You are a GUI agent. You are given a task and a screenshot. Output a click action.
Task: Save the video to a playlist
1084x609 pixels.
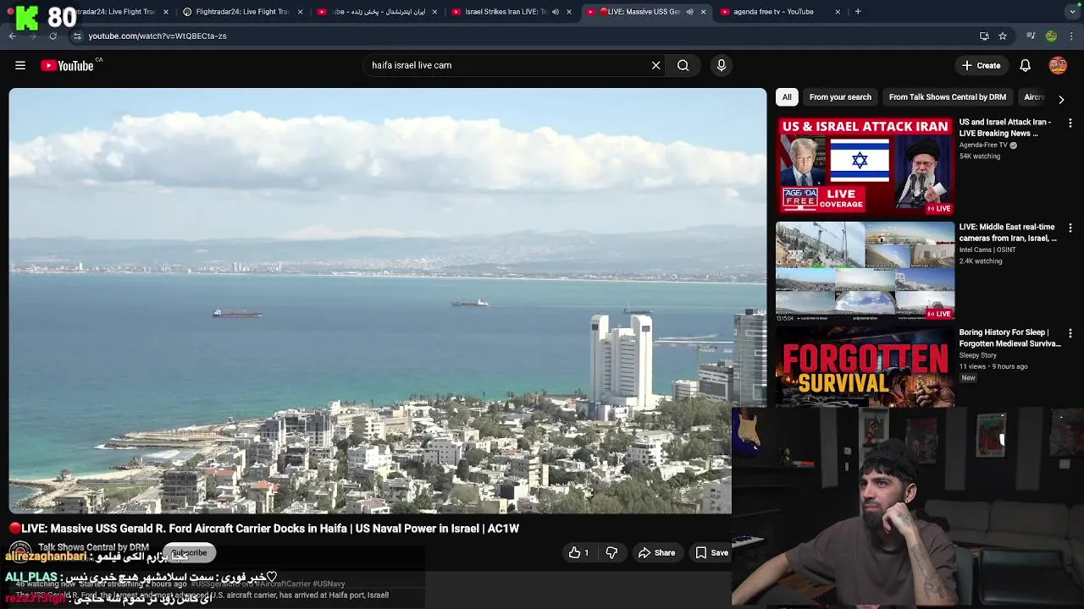(712, 552)
